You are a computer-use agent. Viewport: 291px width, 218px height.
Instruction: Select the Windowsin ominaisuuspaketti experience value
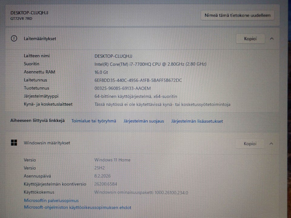pos(141,193)
